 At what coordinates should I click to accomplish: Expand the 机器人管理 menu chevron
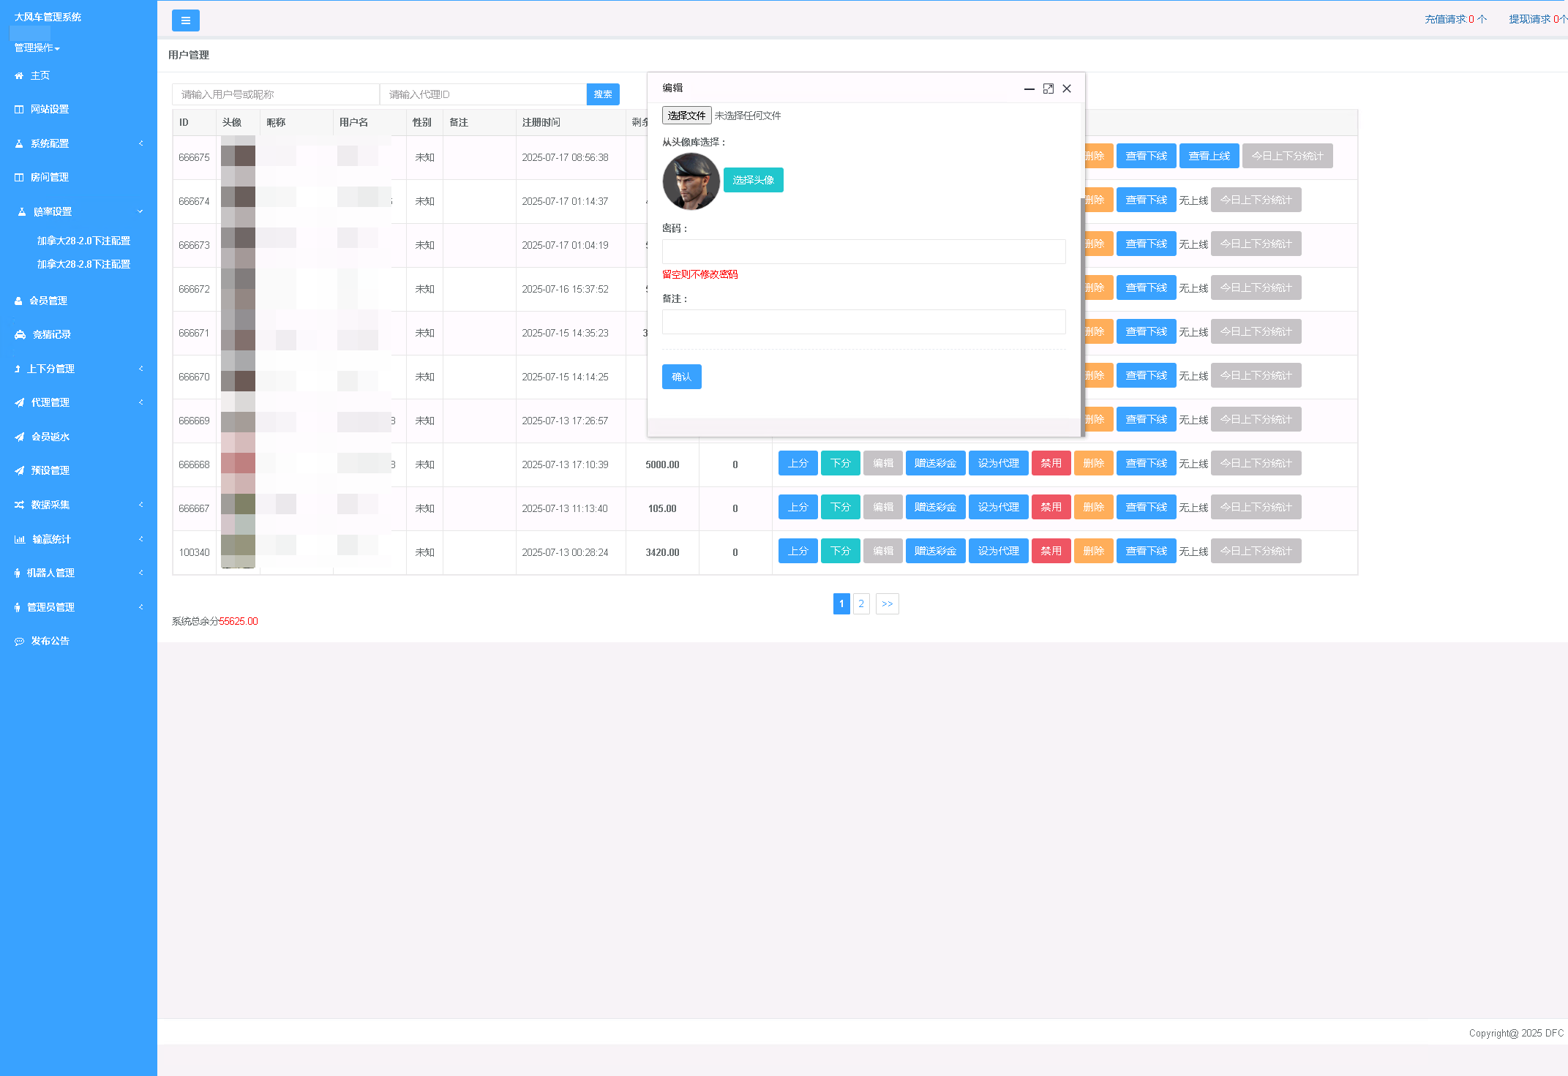coord(140,573)
